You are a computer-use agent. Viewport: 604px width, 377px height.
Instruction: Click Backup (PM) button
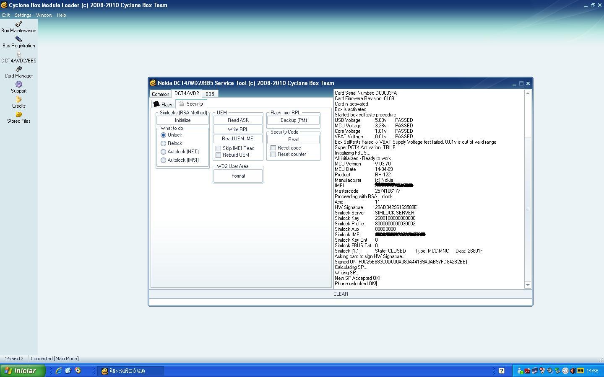click(294, 120)
